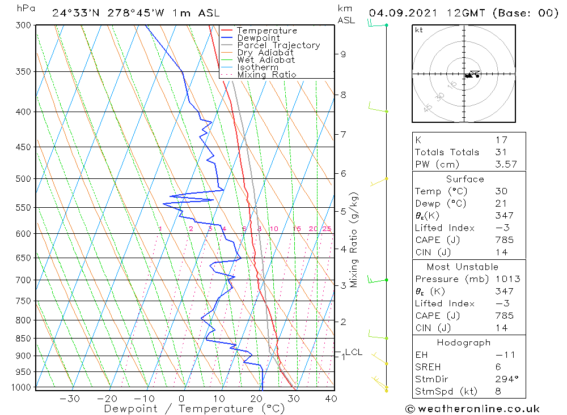The height and width of the screenshot is (415, 567).
Task: Click the yellow wind barb at 925 hPa
Action: click(380, 358)
